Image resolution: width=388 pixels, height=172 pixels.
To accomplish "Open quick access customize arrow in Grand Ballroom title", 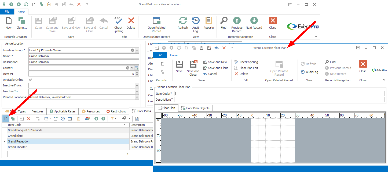I will point(87,4).
